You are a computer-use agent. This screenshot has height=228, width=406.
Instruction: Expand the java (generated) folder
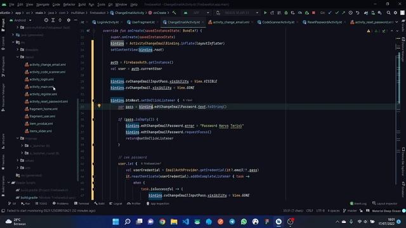(x=13, y=35)
